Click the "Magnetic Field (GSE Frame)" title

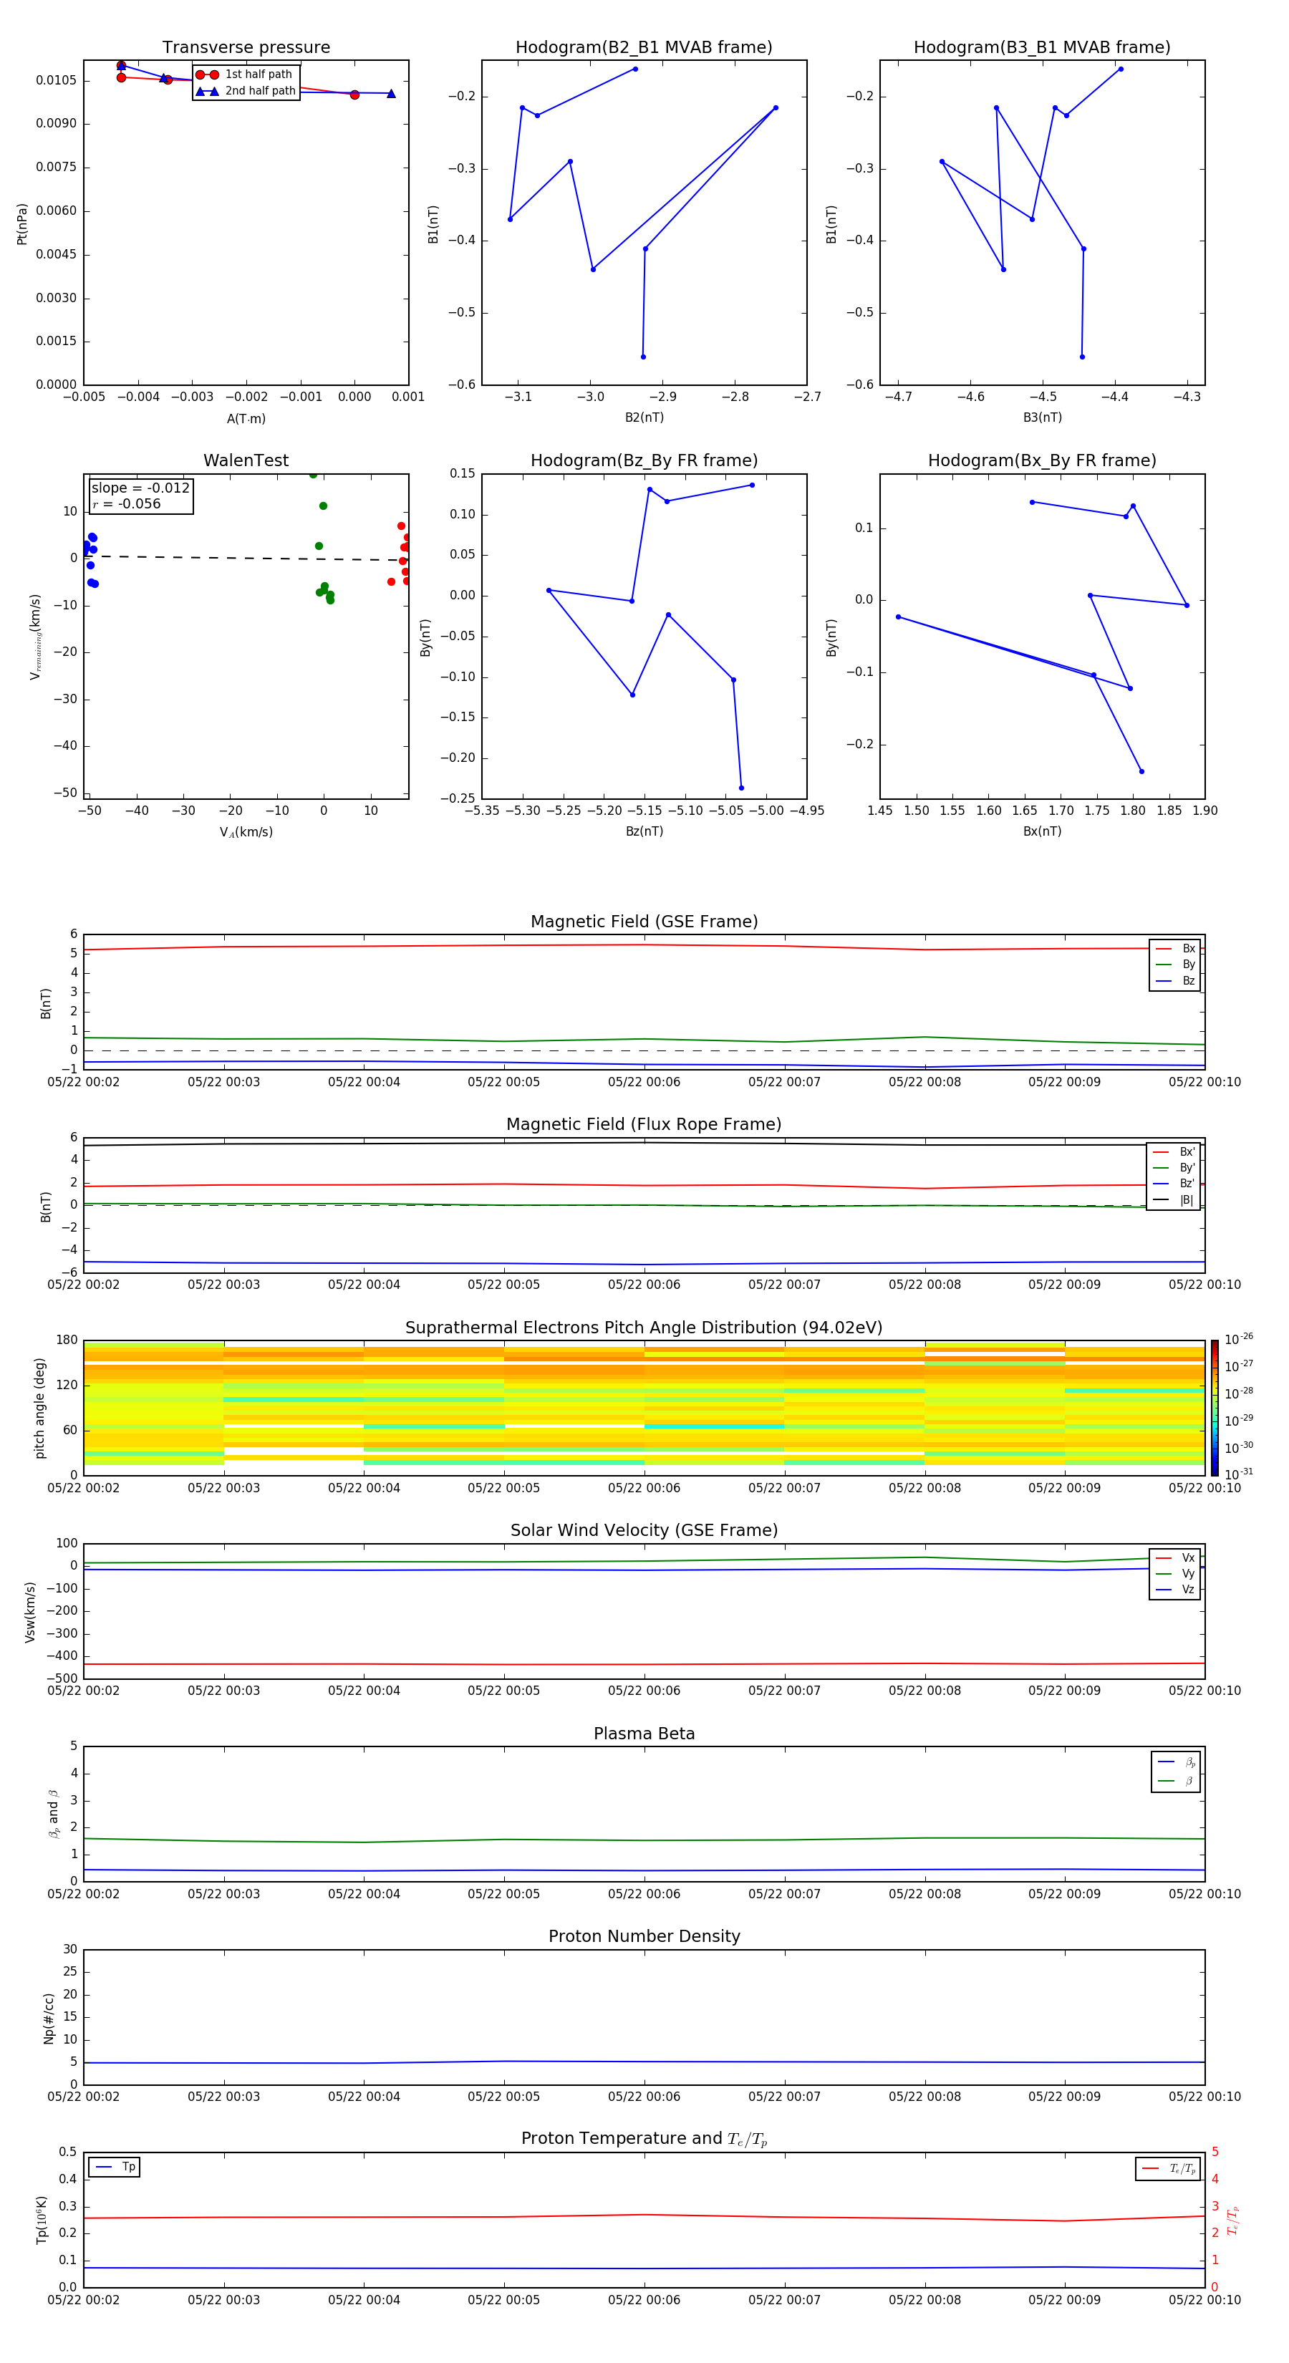click(644, 922)
